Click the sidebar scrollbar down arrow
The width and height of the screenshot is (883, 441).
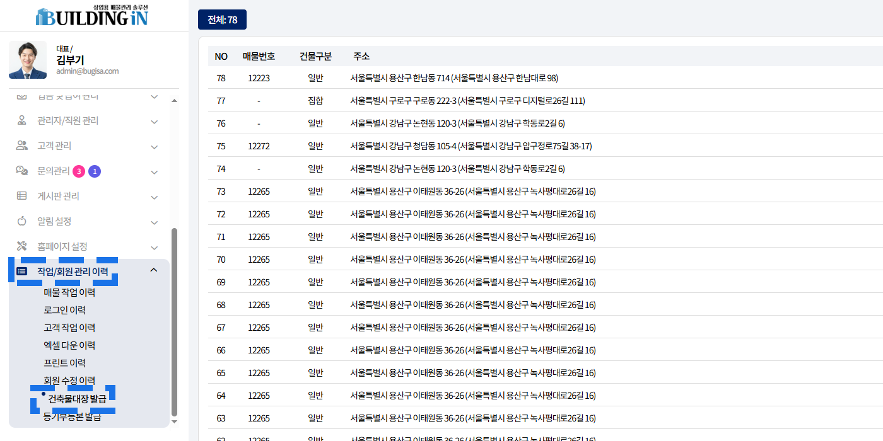coord(175,421)
